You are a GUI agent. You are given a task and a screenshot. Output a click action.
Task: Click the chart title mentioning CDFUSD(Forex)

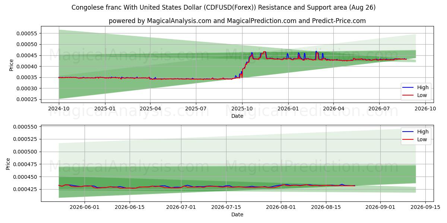click(x=223, y=7)
